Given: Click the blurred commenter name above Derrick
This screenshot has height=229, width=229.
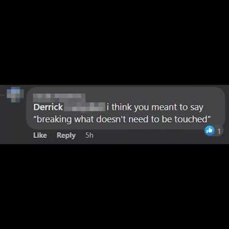Looking at the screenshot, I should (x=60, y=97).
